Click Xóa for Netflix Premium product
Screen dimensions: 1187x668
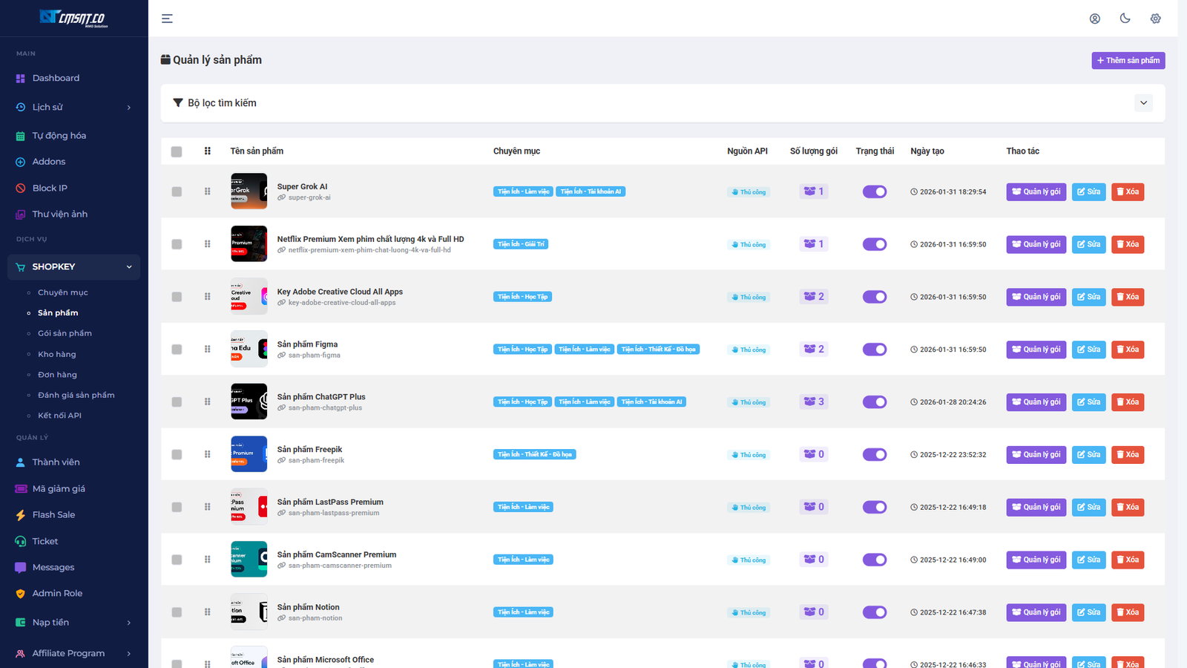(1127, 244)
